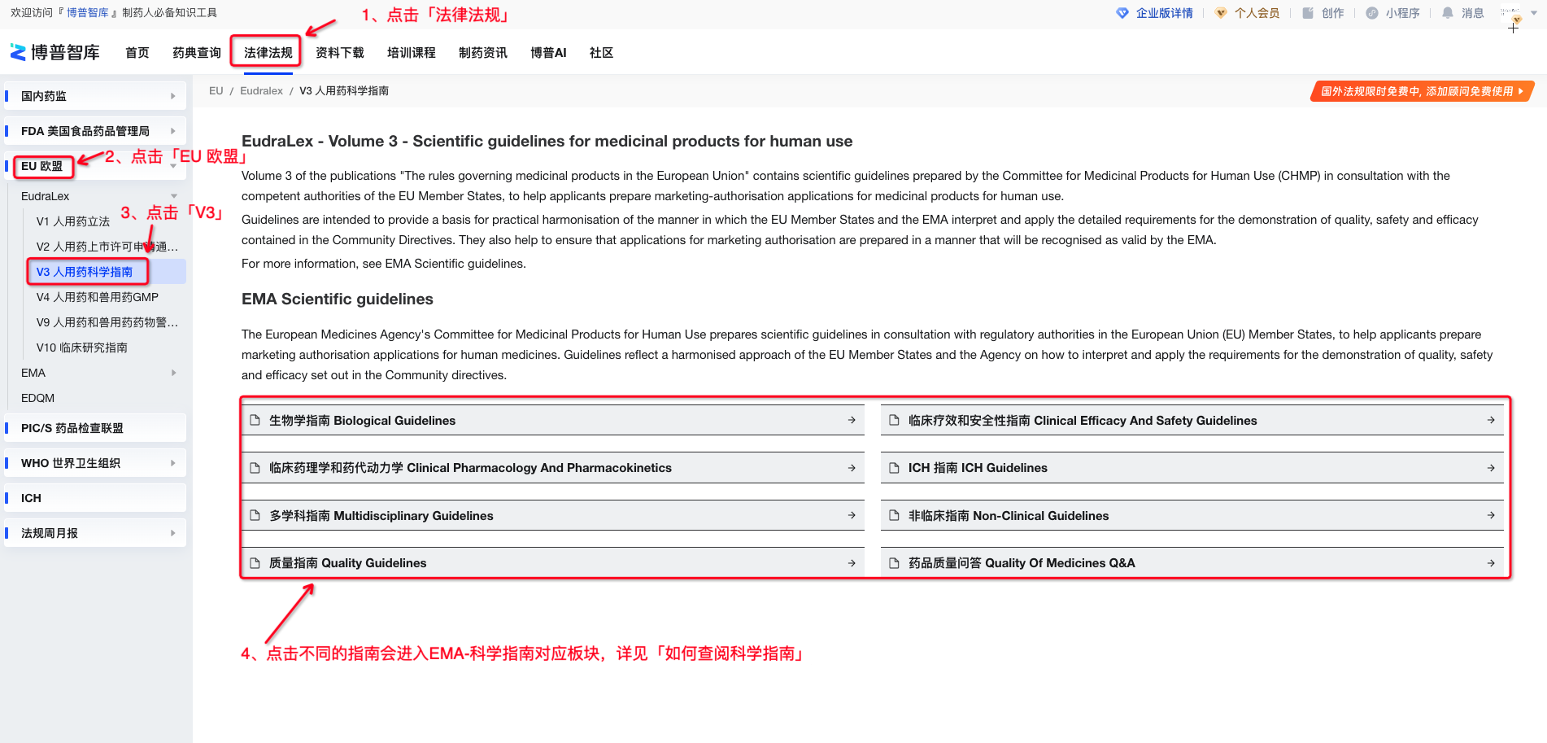Select V10 临床研究指南 tree item
The image size is (1547, 743).
tap(82, 347)
